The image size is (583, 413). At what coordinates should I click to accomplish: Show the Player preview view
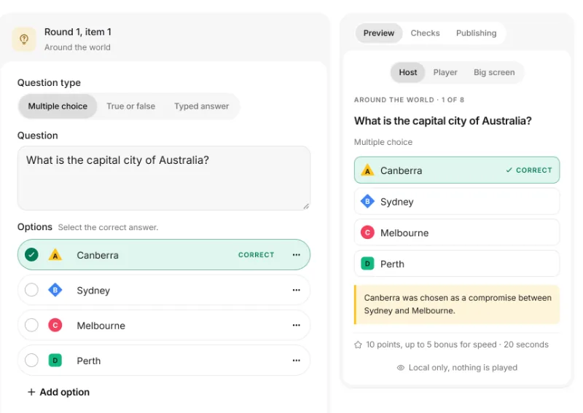click(x=445, y=73)
